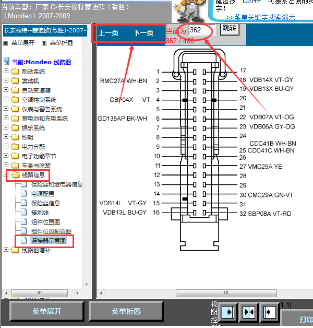This screenshot has height=328, width=313.
Task: Click the 接地线 document icon
Action: coord(24,213)
